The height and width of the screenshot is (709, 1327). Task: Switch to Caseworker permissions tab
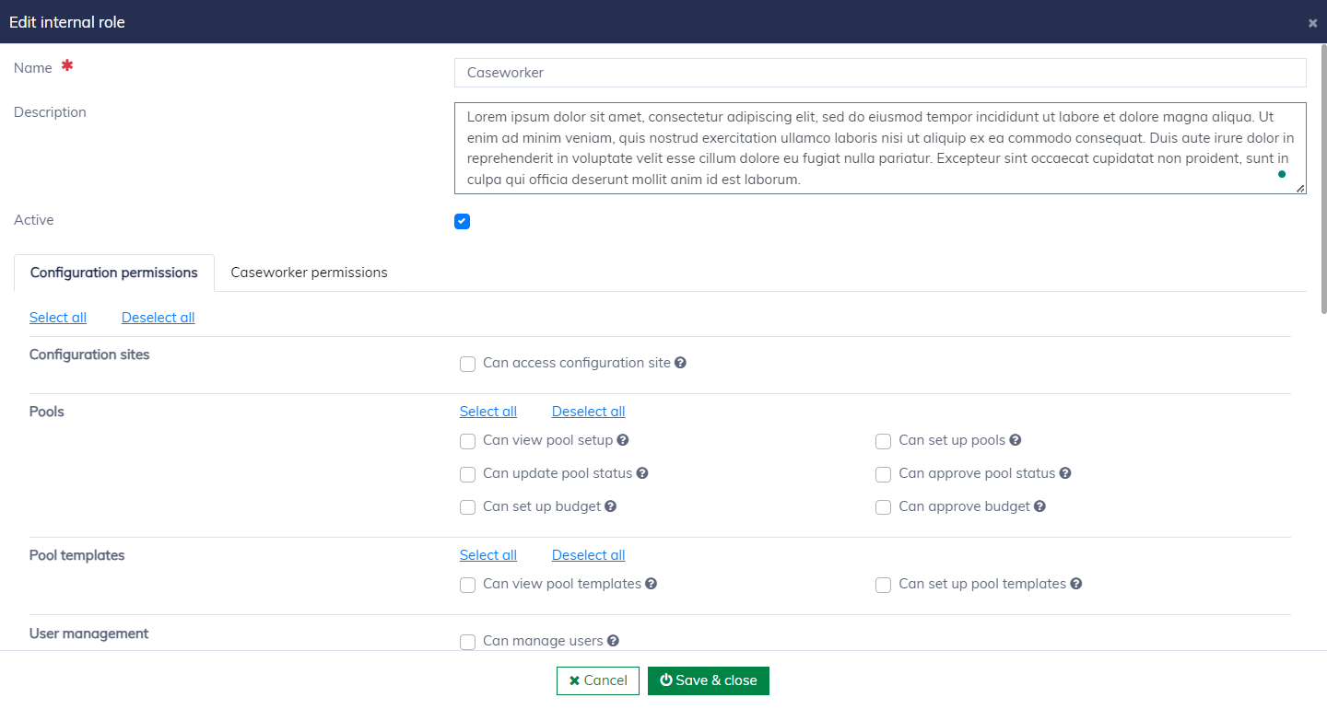tap(309, 273)
